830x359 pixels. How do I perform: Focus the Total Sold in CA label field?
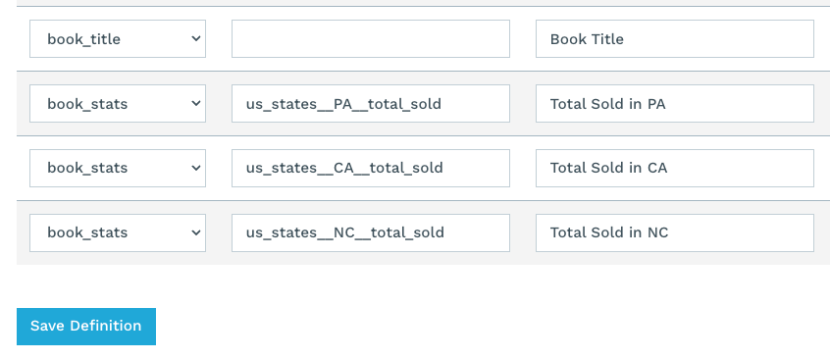pyautogui.click(x=675, y=168)
